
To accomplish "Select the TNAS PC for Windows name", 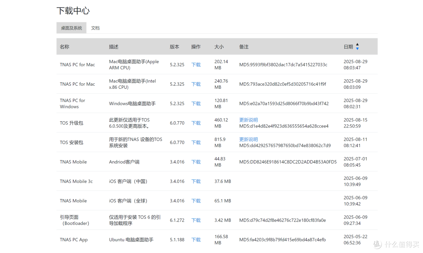I will tap(72, 104).
